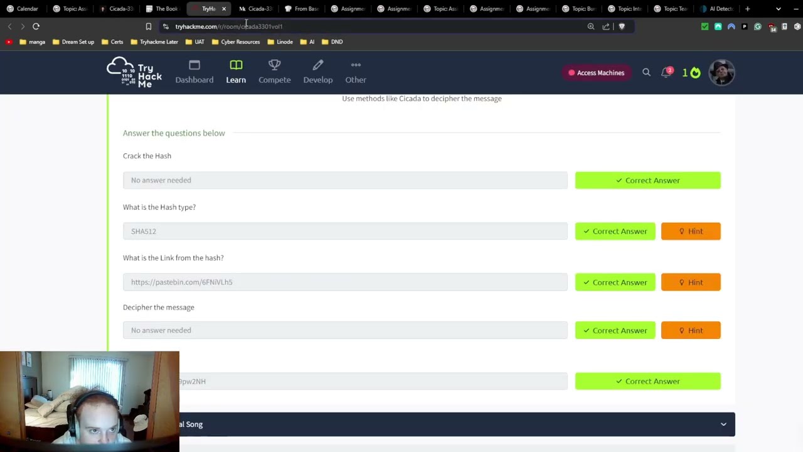Image resolution: width=803 pixels, height=452 pixels.
Task: Click the green checkmark extension icon
Action: (705, 26)
